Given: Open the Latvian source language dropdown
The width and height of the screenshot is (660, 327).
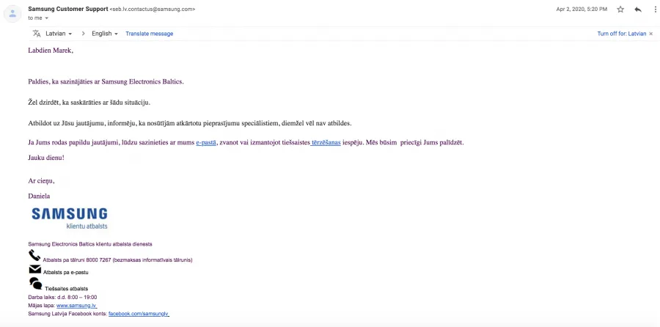Looking at the screenshot, I should pyautogui.click(x=59, y=34).
